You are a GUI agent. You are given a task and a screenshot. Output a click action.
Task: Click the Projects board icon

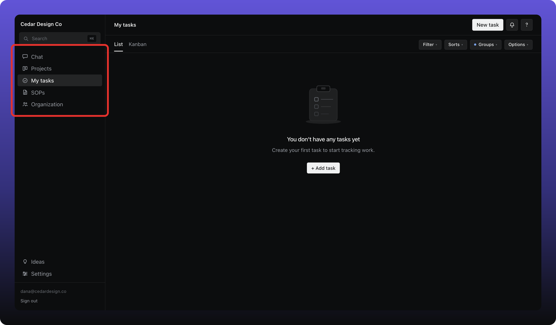pyautogui.click(x=25, y=68)
